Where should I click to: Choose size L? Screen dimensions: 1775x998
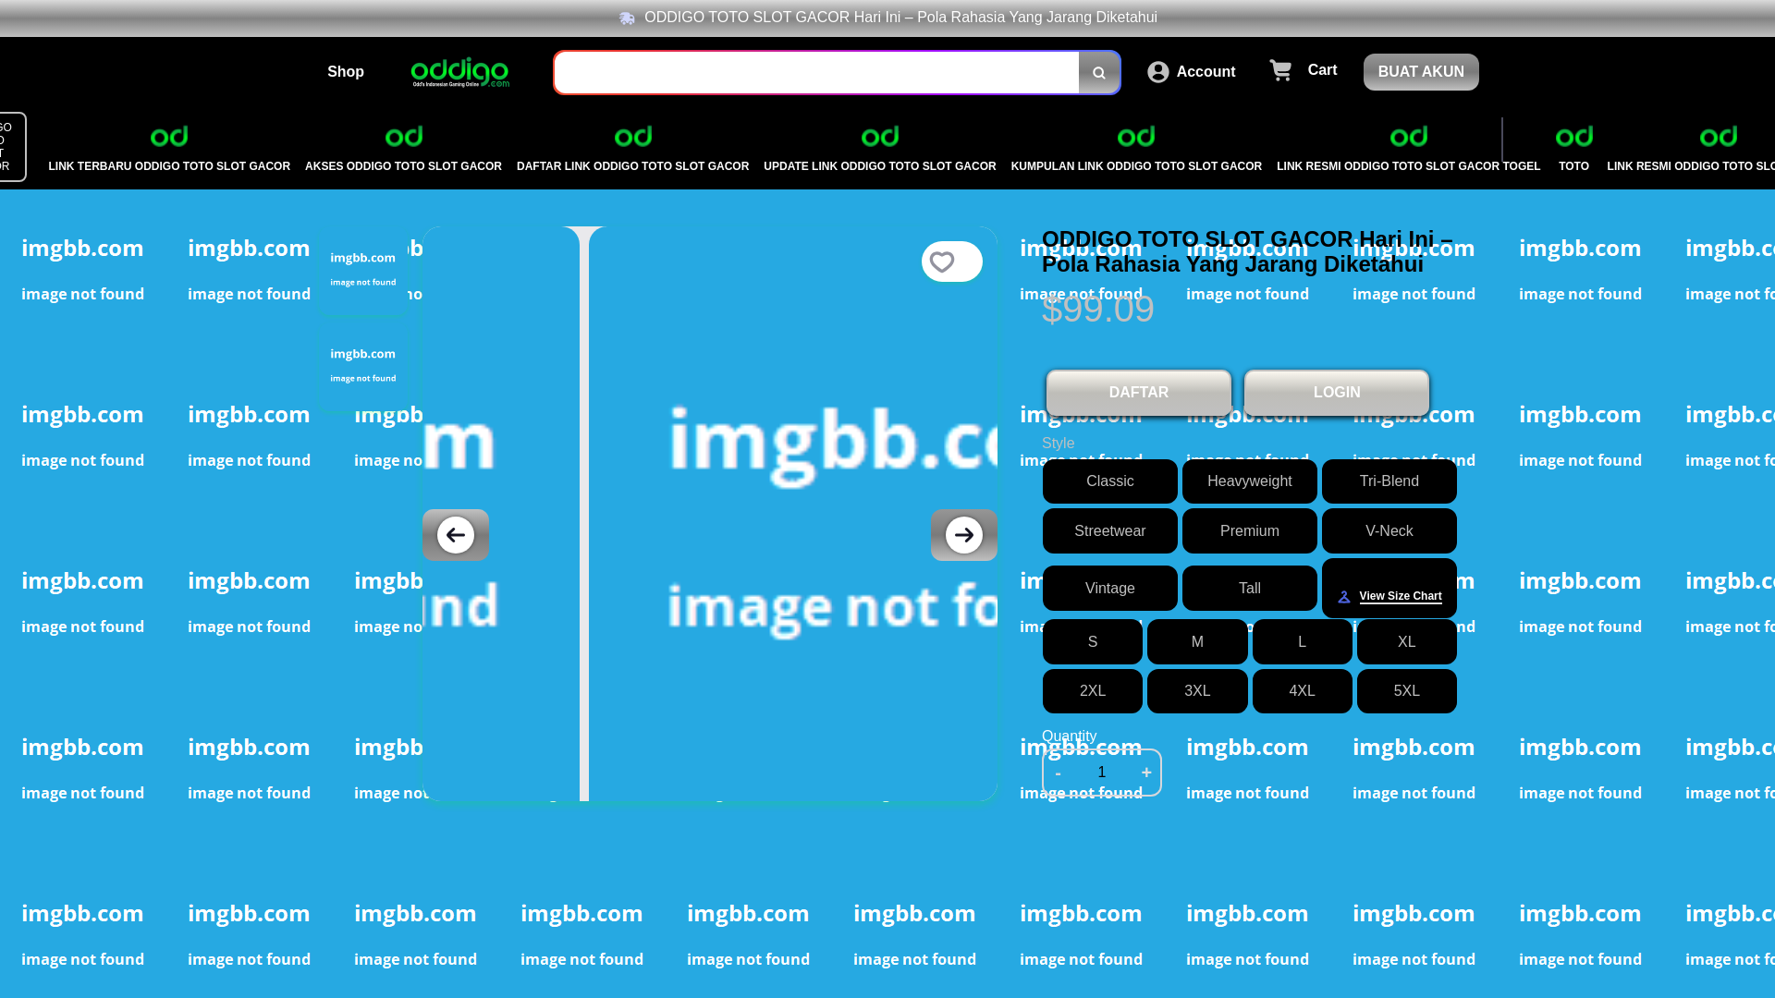point(1302,642)
